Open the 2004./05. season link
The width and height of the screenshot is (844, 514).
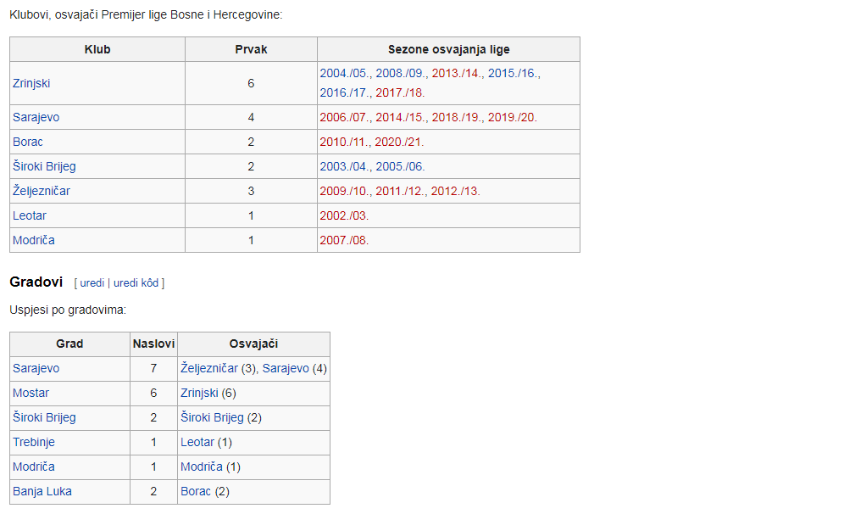point(345,73)
